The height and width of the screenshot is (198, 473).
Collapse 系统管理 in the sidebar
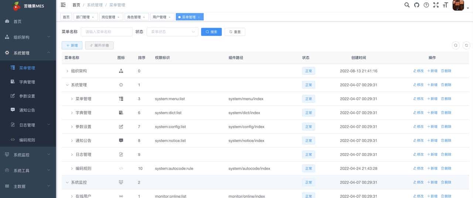coord(28,53)
